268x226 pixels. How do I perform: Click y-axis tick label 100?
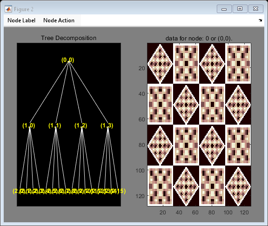pyautogui.click(x=140, y=171)
